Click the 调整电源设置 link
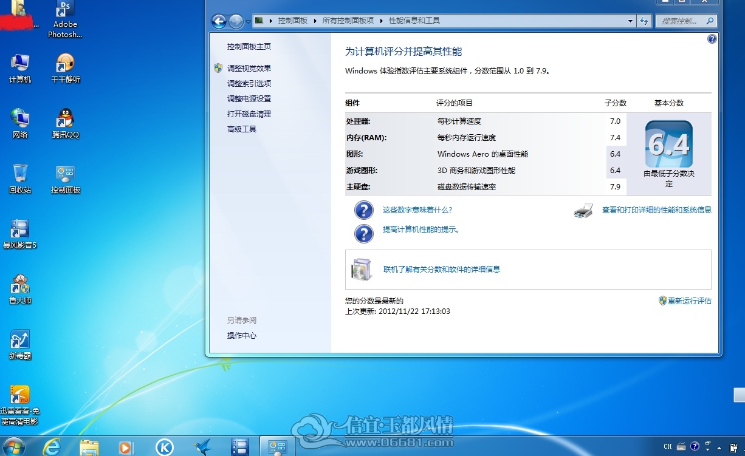The height and width of the screenshot is (456, 745). 249,99
